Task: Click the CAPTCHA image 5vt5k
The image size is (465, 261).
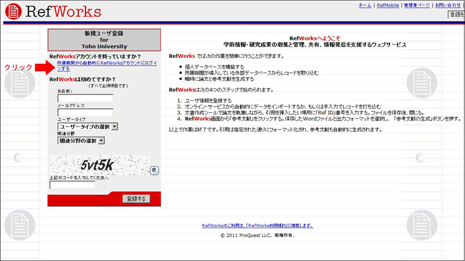Action: (99, 165)
